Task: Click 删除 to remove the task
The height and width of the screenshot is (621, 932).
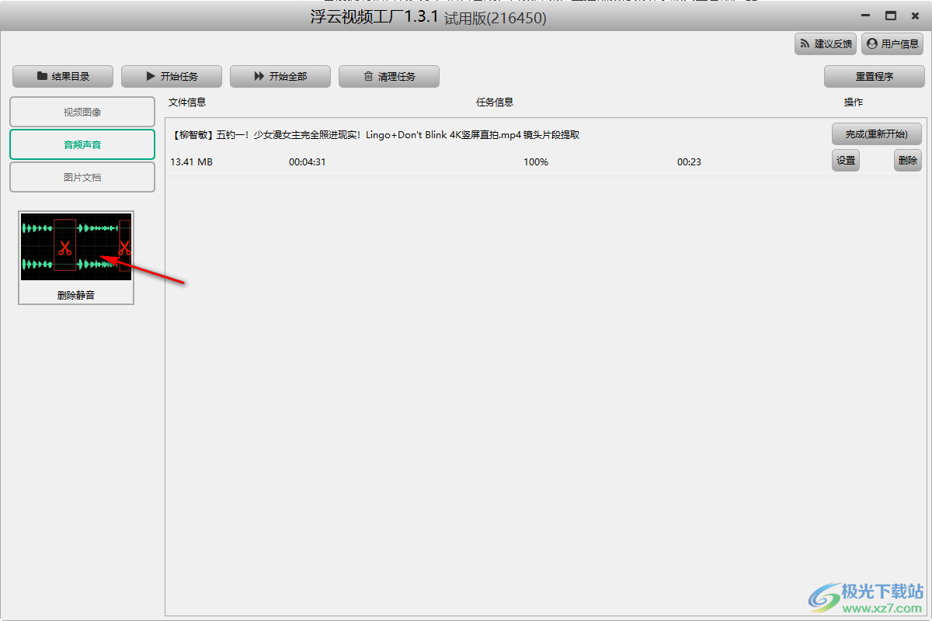Action: tap(908, 161)
